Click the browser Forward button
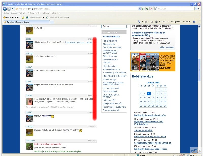Image resolution: width=203 pixels, height=156 pixels. tap(9, 9)
